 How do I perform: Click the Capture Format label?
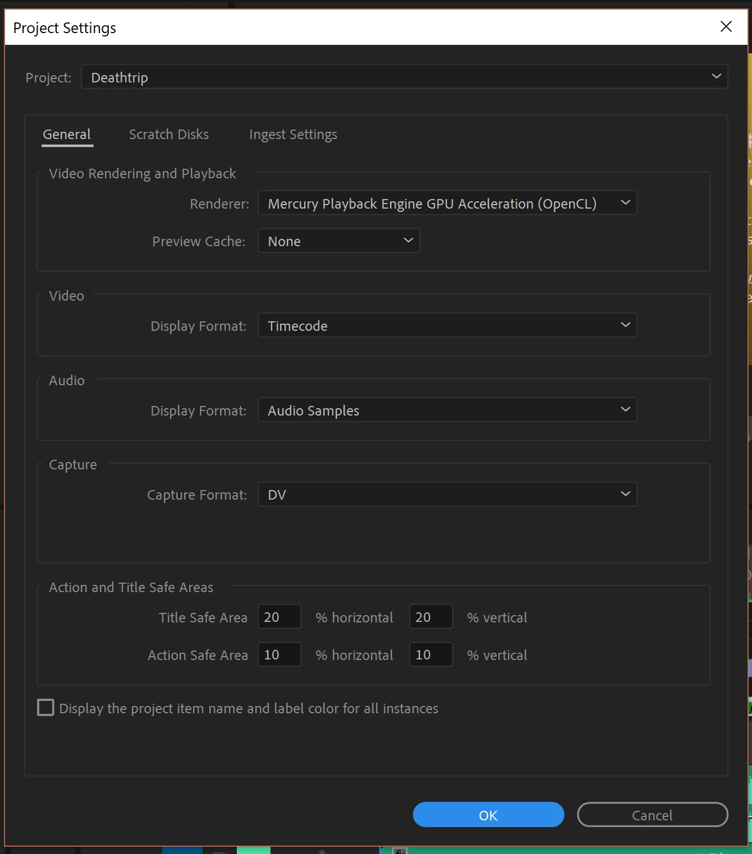click(196, 495)
